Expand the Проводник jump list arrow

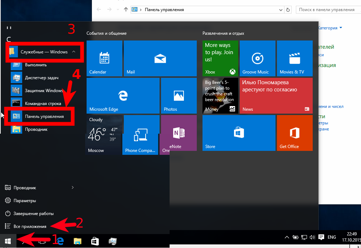pyautogui.click(x=73, y=187)
